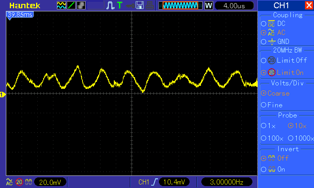
Task: Click the Hantek logo
Action: pos(25,5)
